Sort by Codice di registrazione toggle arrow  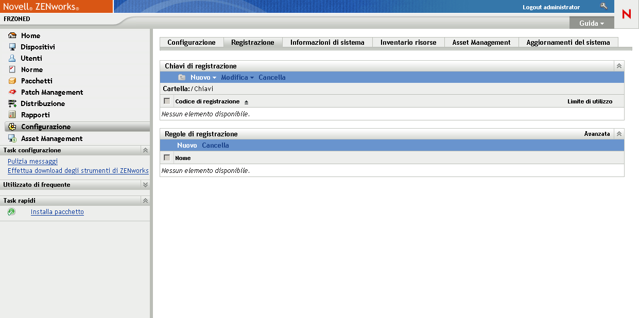[246, 101]
